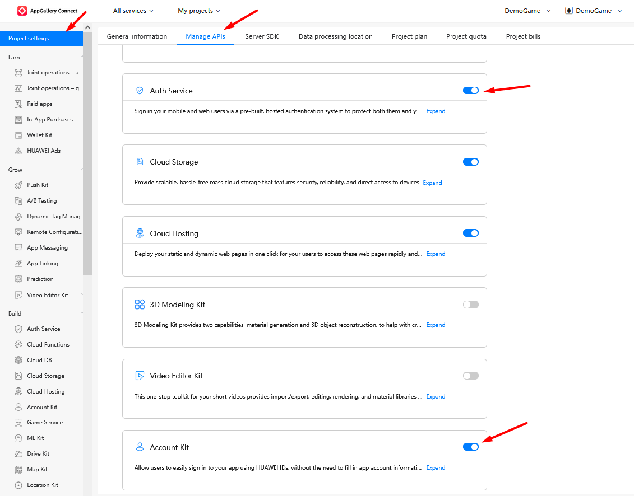Open In-App Purchases from the sidebar
The width and height of the screenshot is (634, 496).
pyautogui.click(x=50, y=119)
